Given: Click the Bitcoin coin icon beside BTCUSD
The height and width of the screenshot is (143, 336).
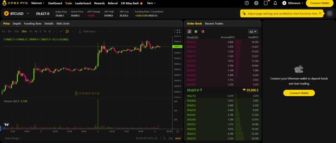Looking at the screenshot, I should [x=6, y=13].
